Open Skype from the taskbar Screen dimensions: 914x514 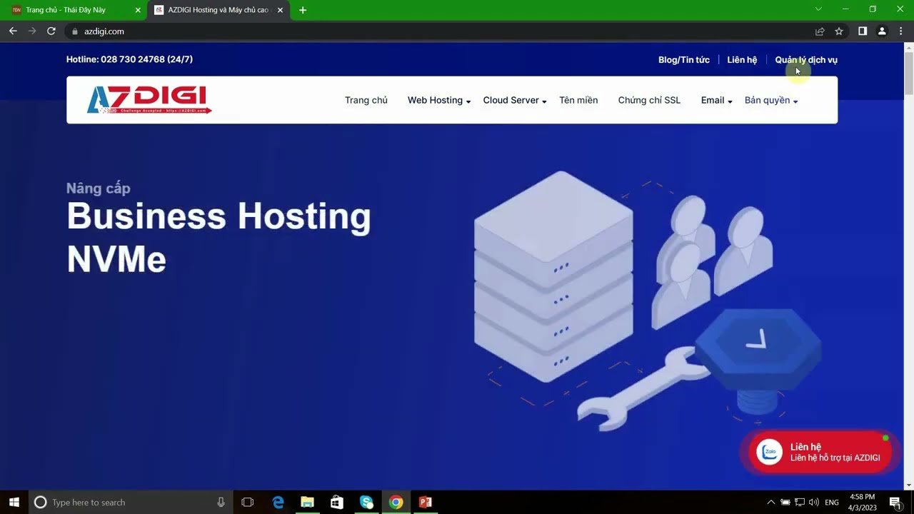[366, 502]
